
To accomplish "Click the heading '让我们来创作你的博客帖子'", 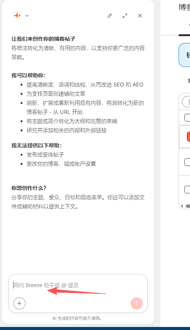I will (43, 39).
